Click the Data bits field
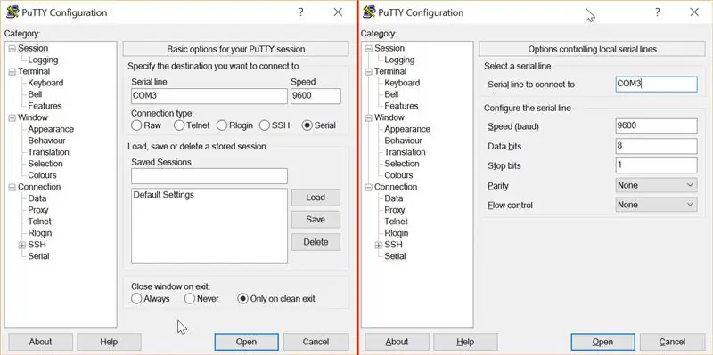This screenshot has width=713, height=355. 656,146
